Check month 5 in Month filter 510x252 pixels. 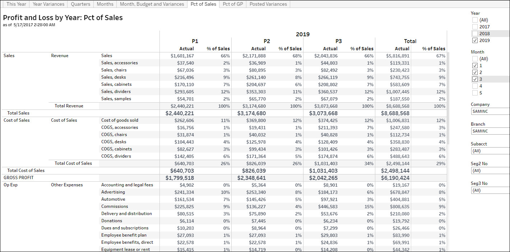pyautogui.click(x=475, y=93)
